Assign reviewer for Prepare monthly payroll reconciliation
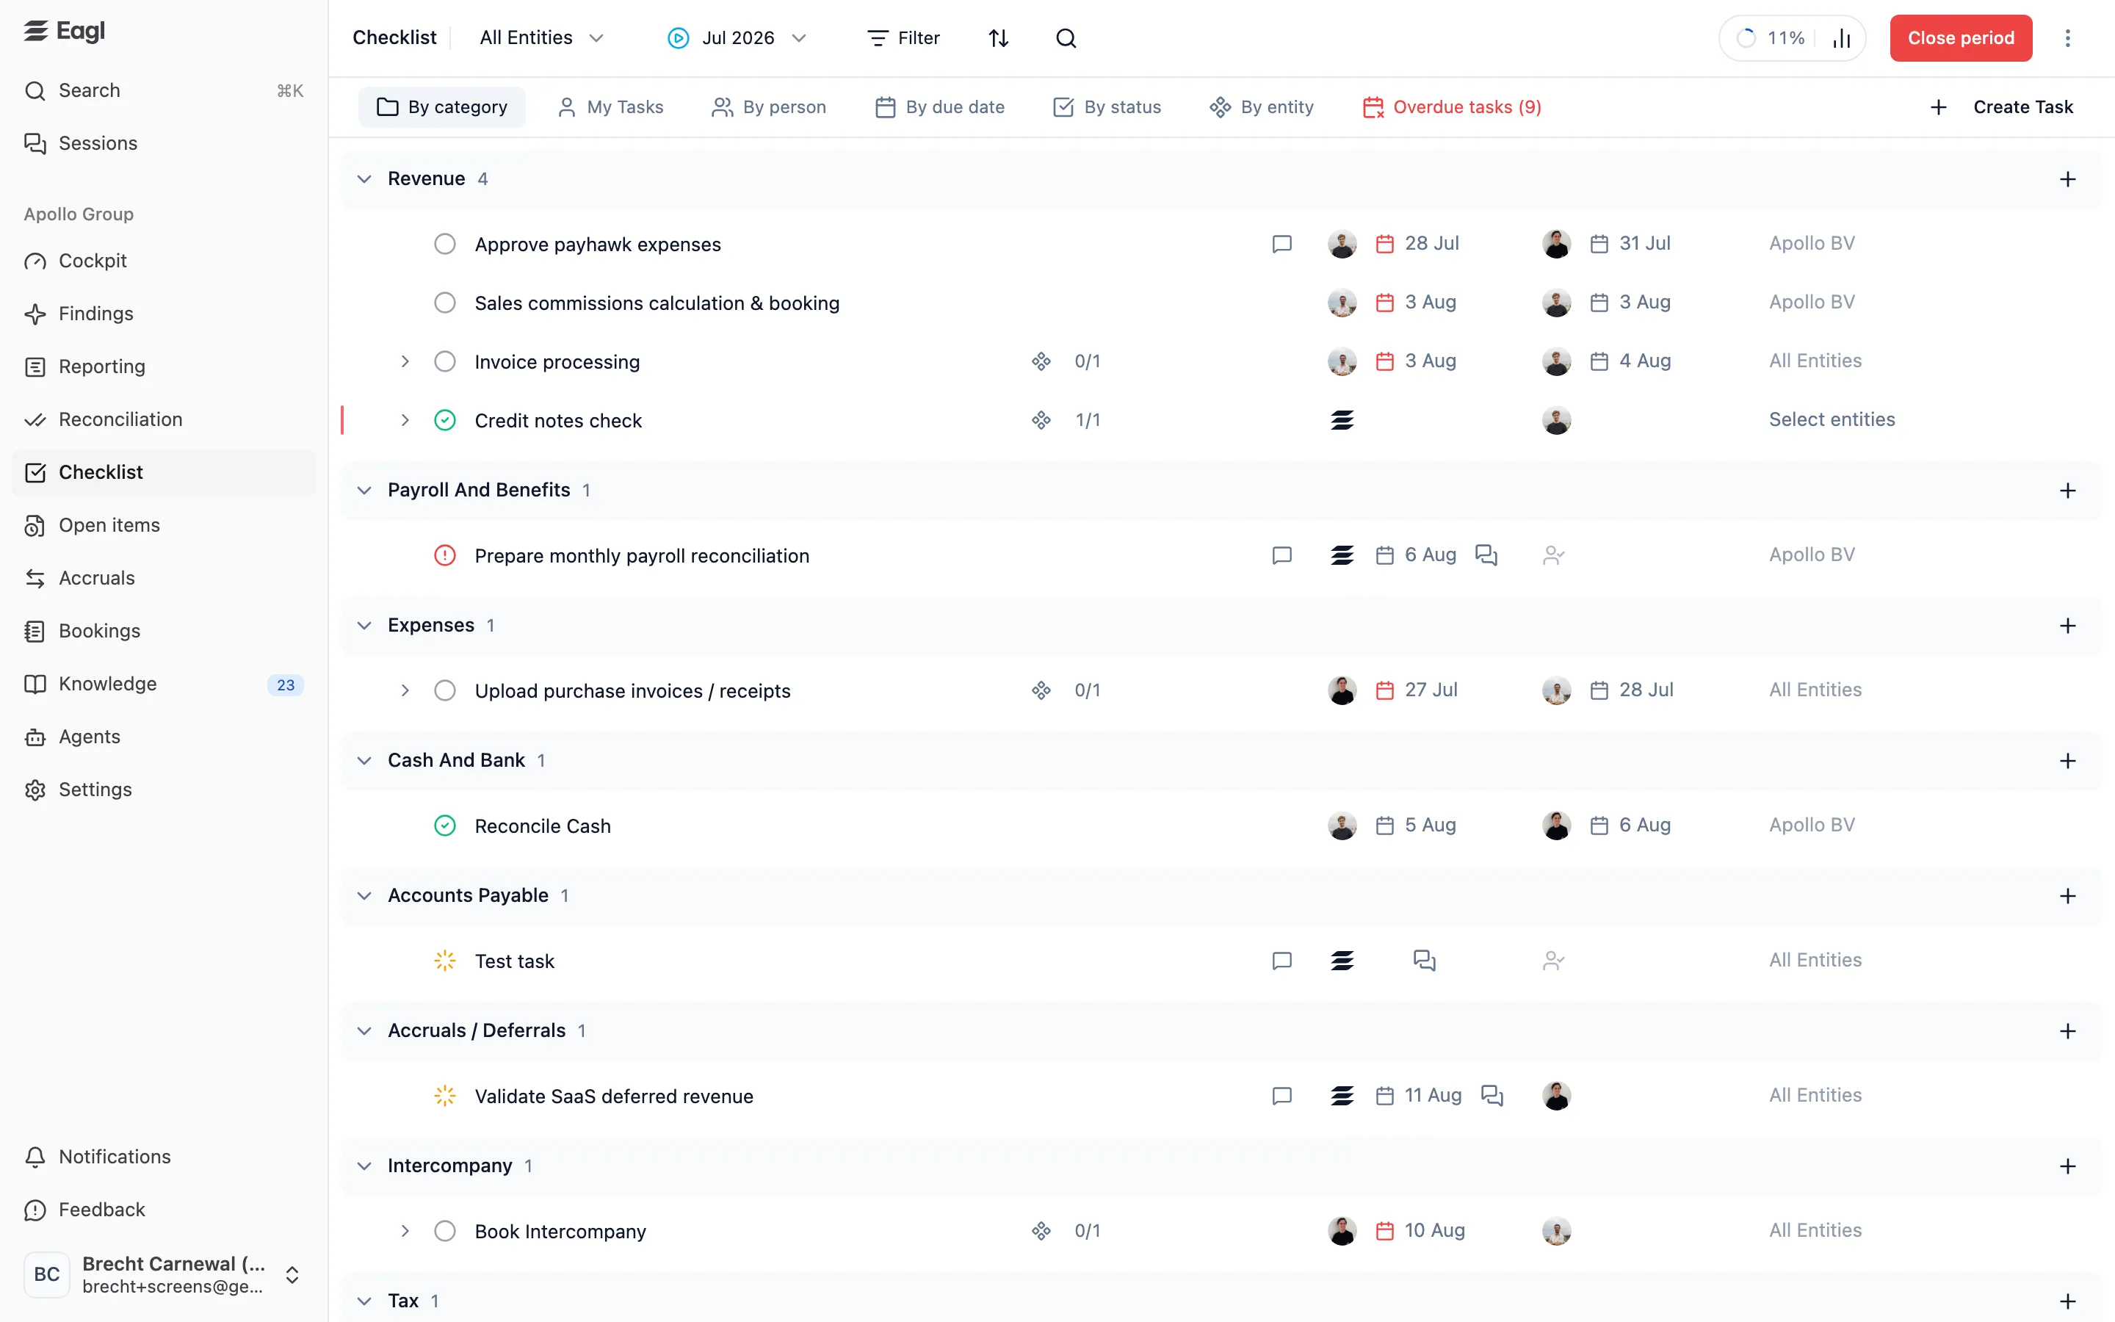The height and width of the screenshot is (1322, 2115). click(x=1554, y=555)
